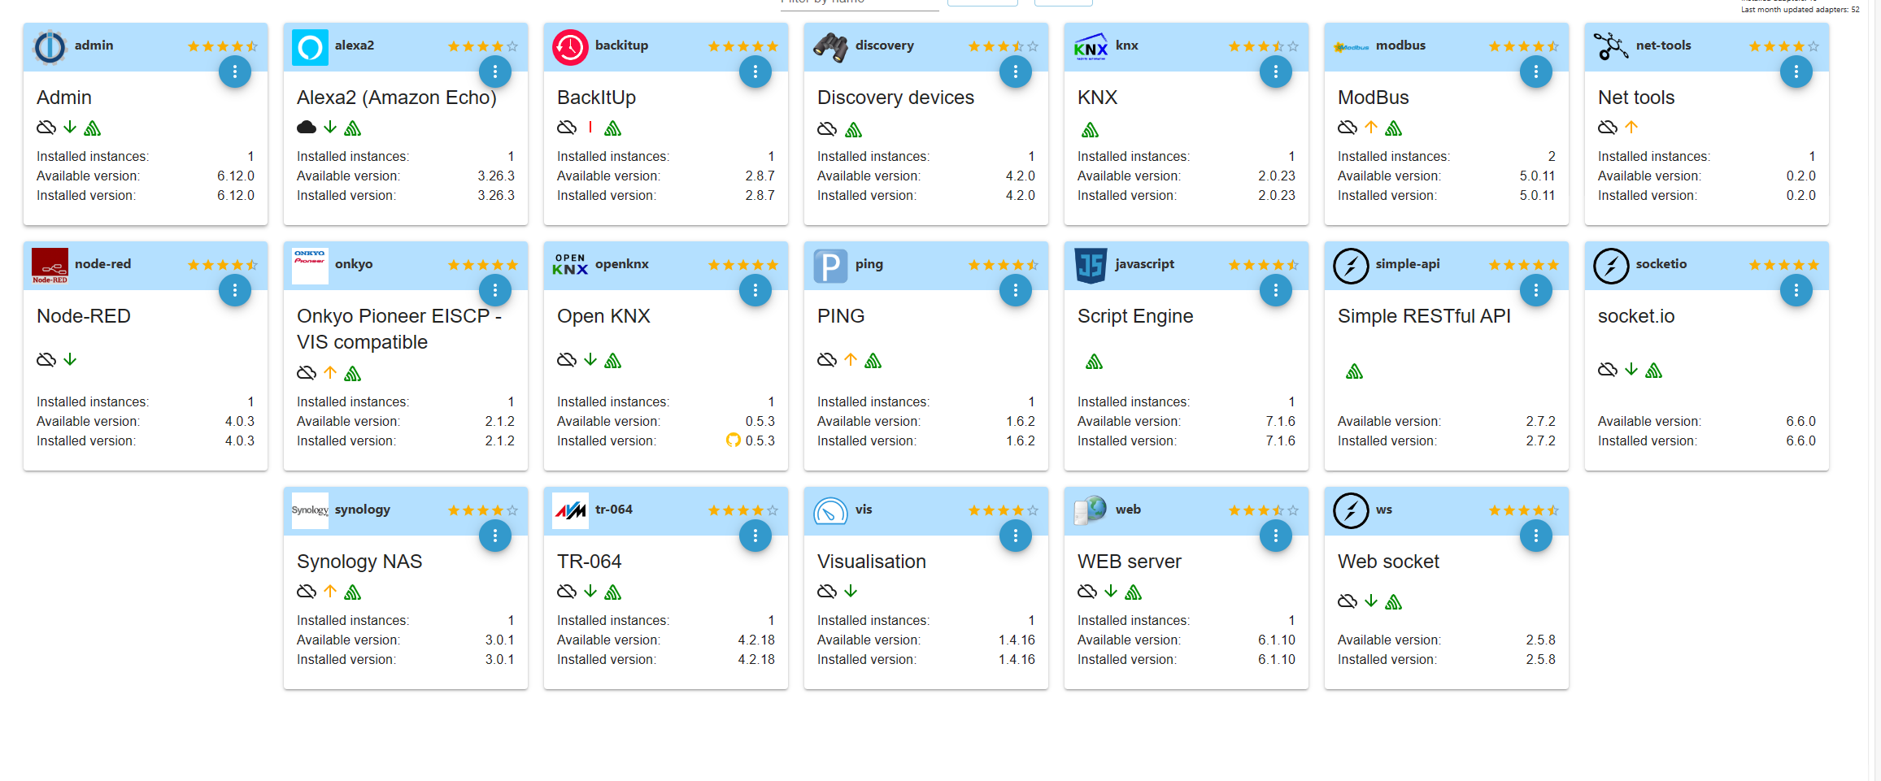
Task: Open the three-dot menu on Net tools
Action: 1796,72
